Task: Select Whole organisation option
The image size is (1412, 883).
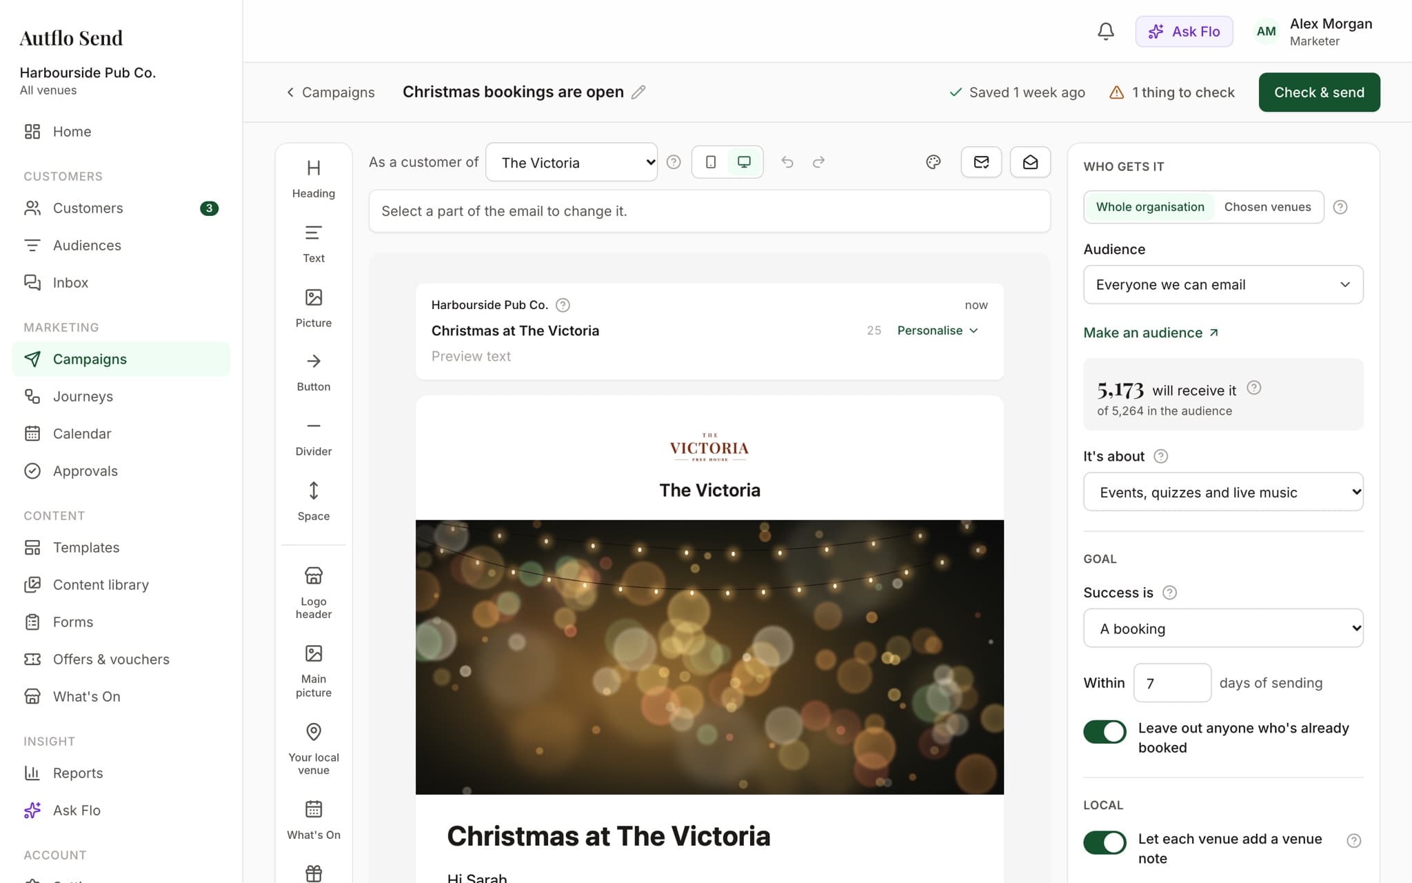Action: pos(1149,207)
